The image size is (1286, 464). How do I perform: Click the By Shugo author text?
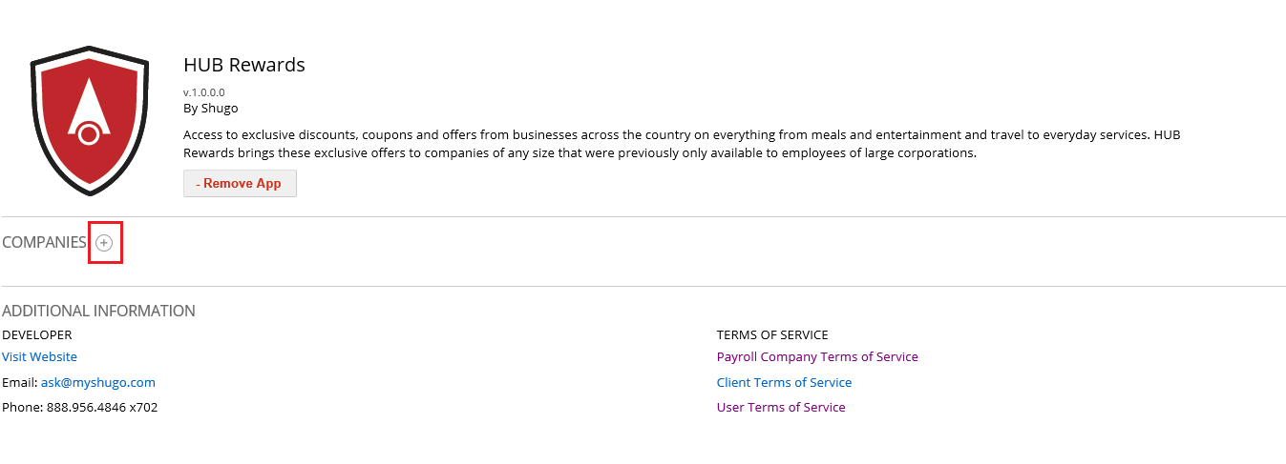[210, 108]
